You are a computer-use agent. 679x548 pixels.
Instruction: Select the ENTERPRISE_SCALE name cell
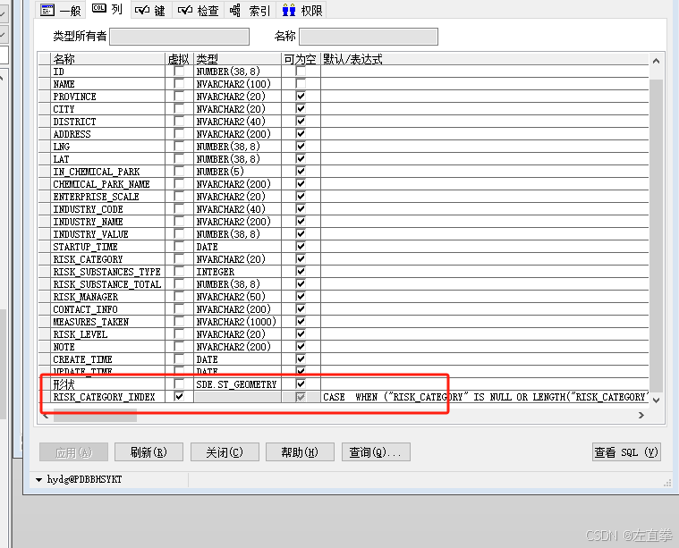click(x=108, y=197)
